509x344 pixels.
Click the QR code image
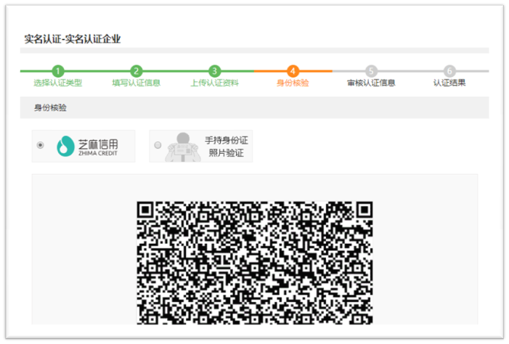[255, 263]
